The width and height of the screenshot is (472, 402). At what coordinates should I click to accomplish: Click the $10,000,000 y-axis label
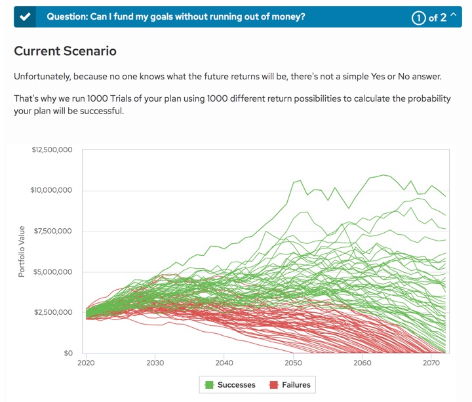click(x=53, y=191)
